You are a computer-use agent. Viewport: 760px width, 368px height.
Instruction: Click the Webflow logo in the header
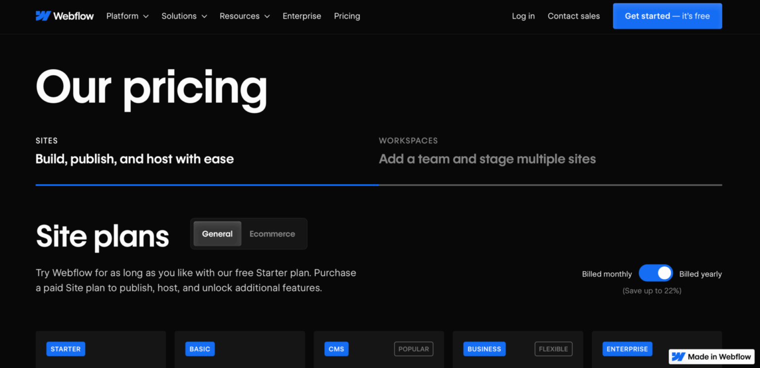point(65,16)
